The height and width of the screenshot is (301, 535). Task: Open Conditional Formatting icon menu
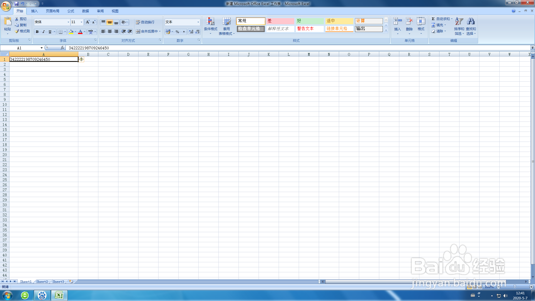(x=210, y=22)
